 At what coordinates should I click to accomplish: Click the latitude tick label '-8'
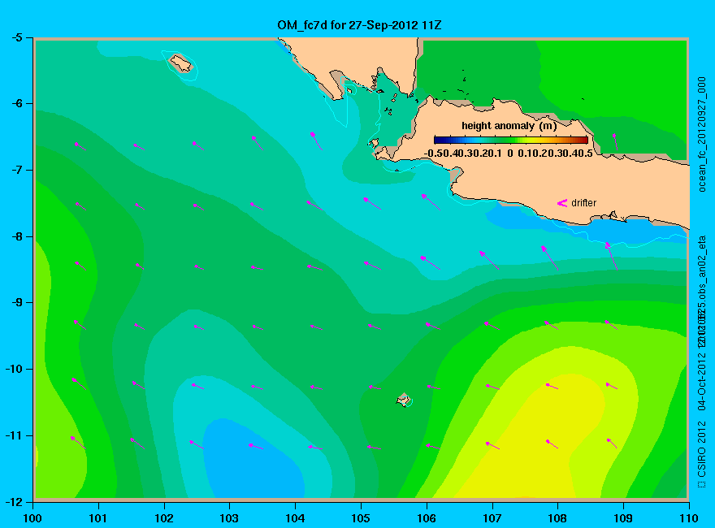point(16,236)
